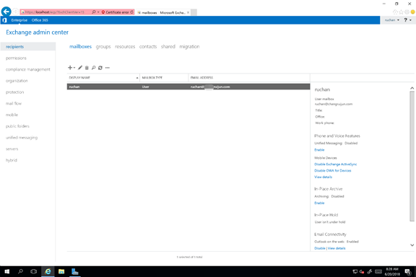The height and width of the screenshot is (277, 416).
Task: Select permissions in the left navigation
Action: (16, 58)
